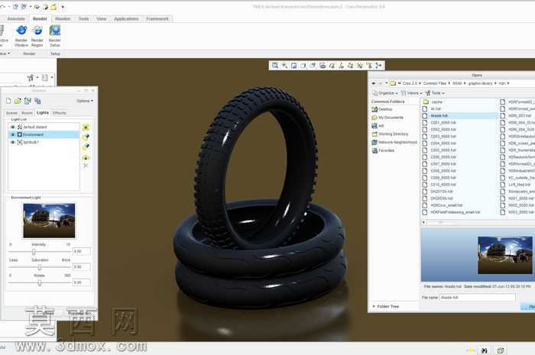
Task: Go to Network Neighborhood in Common Folders
Action: (394, 143)
